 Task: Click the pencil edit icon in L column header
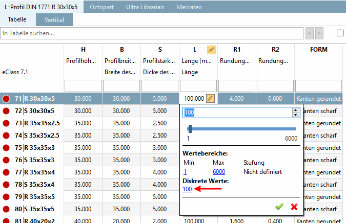tap(211, 50)
